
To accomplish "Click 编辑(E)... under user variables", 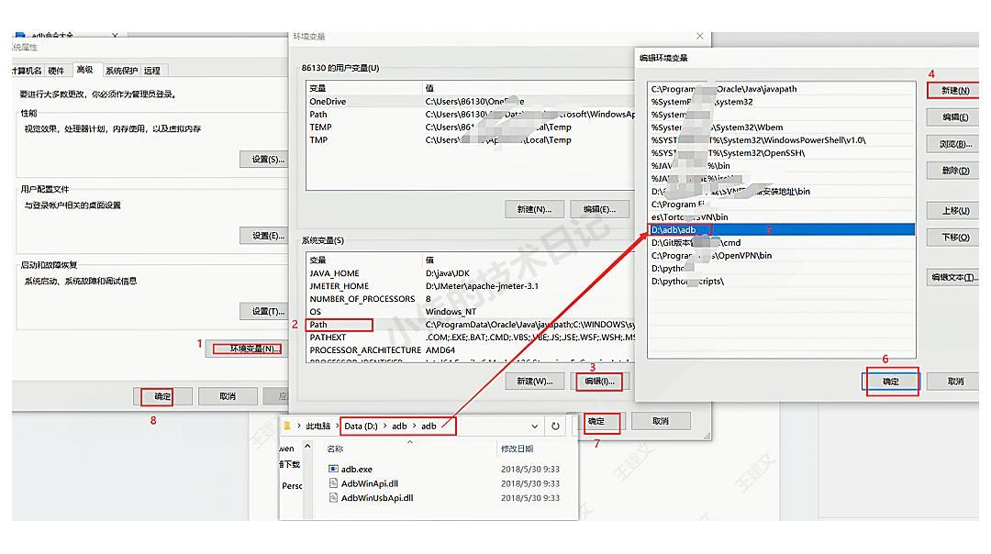I will click(x=599, y=209).
